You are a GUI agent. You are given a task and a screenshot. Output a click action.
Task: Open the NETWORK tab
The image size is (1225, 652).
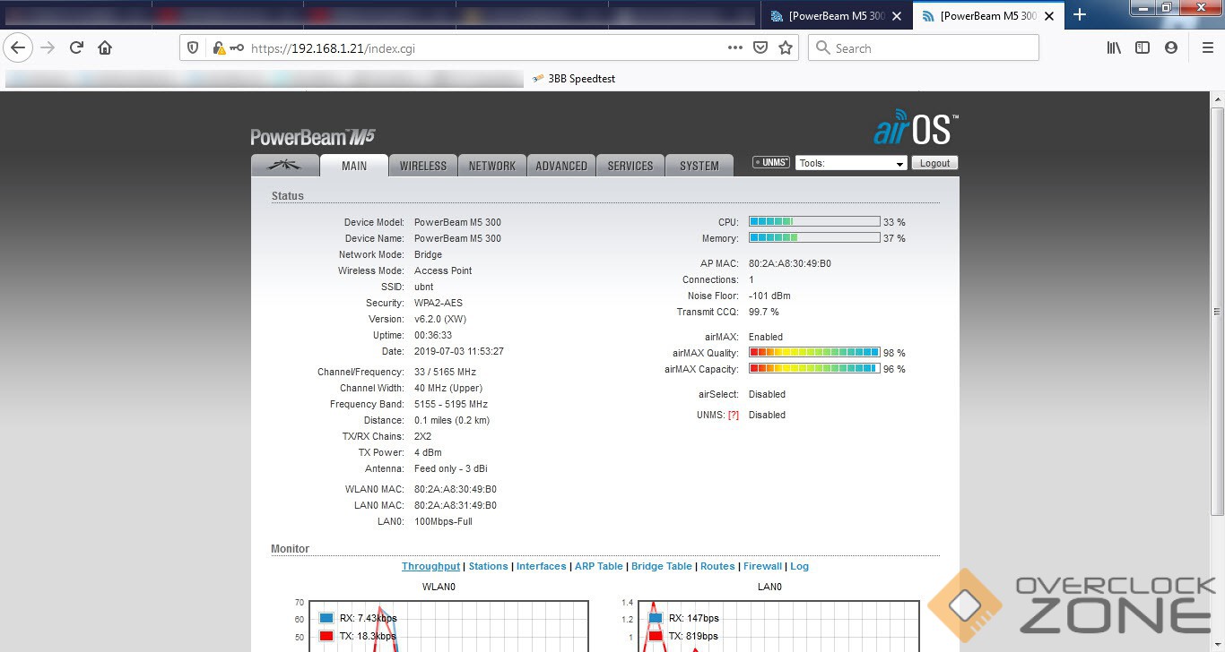(x=491, y=166)
